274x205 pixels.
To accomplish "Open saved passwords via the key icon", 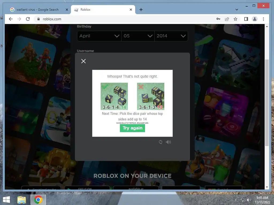I will click(x=218, y=19).
